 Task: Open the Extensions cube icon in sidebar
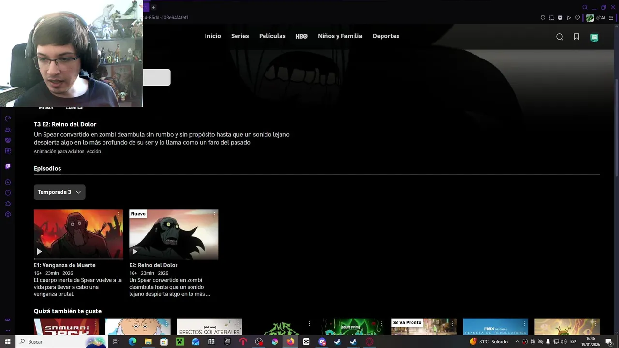pyautogui.click(x=8, y=203)
